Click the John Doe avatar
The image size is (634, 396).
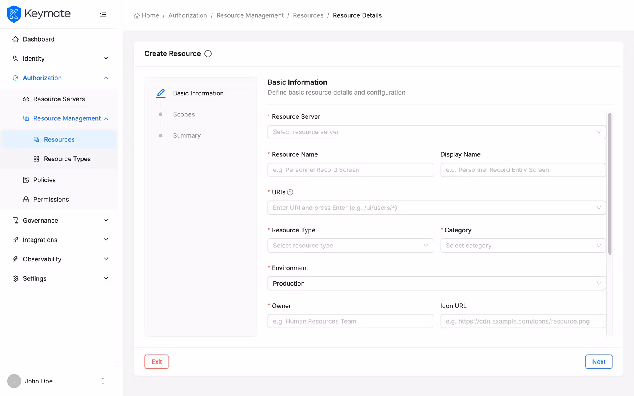14,381
